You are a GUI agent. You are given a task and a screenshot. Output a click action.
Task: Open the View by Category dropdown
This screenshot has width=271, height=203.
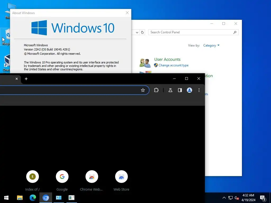pyautogui.click(x=211, y=45)
